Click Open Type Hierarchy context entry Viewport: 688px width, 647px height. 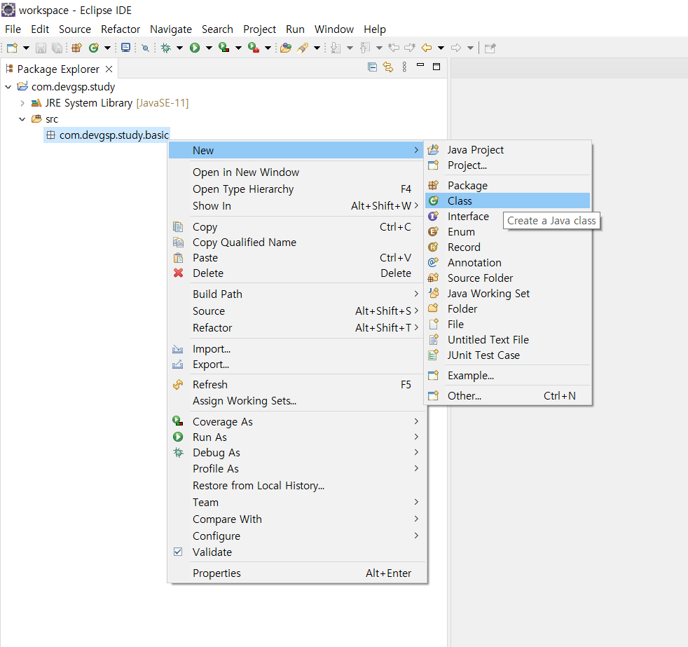click(297, 189)
